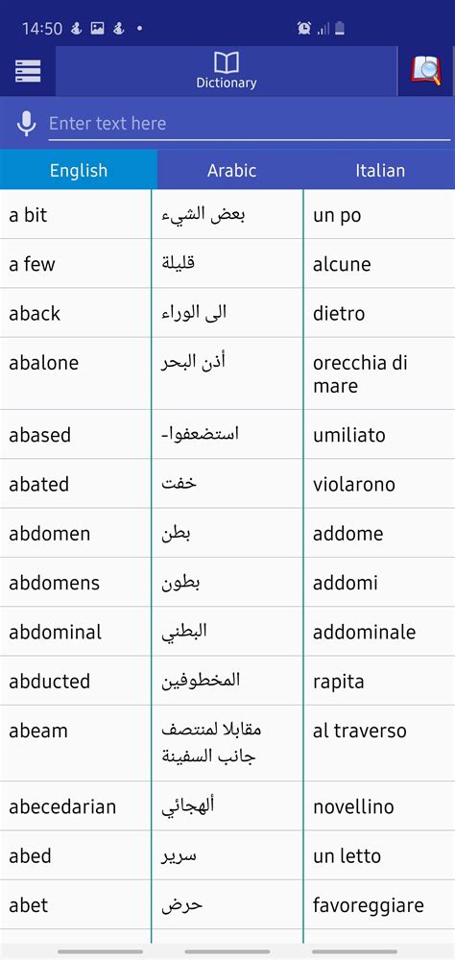Open the 'abdominal' word row

[227, 632]
